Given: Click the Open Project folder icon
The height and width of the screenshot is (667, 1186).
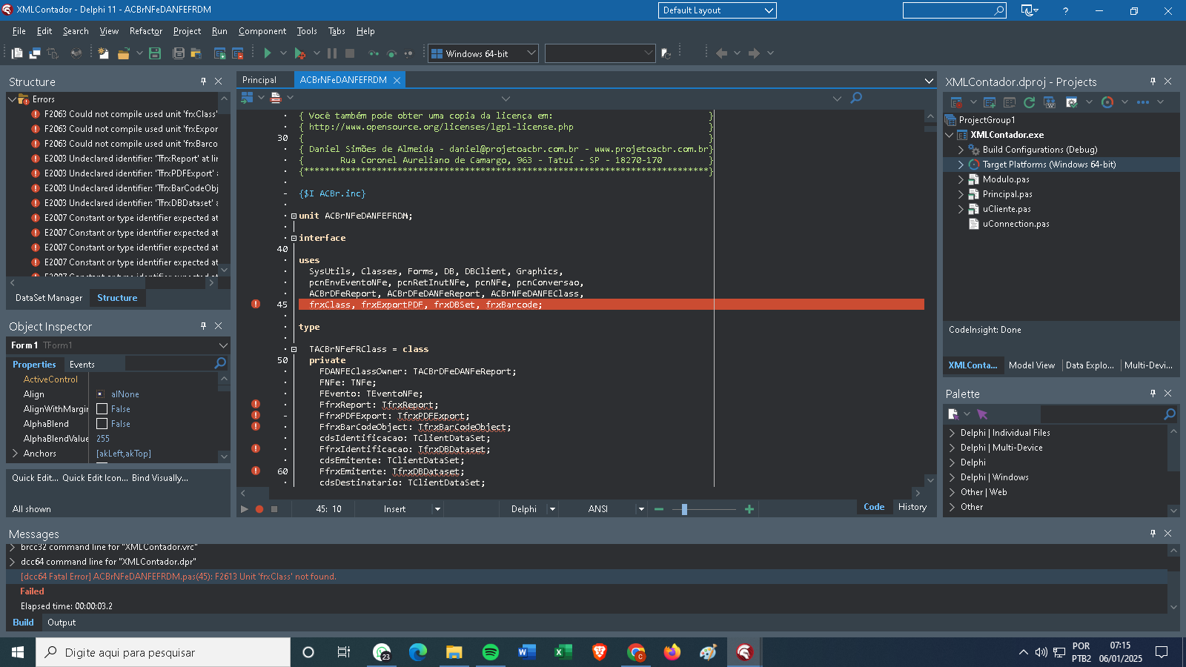Looking at the screenshot, I should tap(124, 53).
